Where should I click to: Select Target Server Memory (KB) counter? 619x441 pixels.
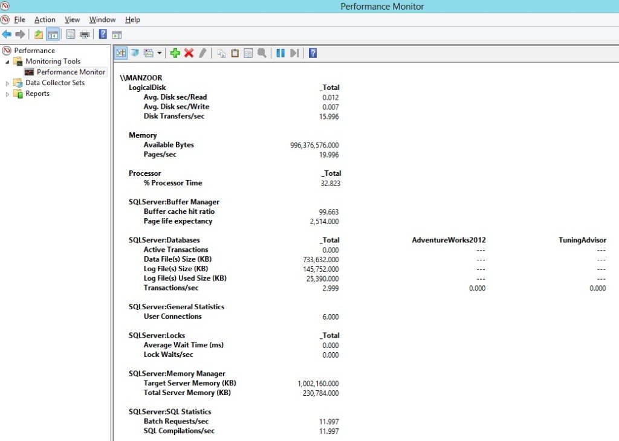tap(190, 383)
